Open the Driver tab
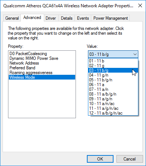 [x=51, y=18]
